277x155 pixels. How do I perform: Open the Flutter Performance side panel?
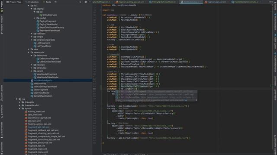pyautogui.click(x=275, y=62)
